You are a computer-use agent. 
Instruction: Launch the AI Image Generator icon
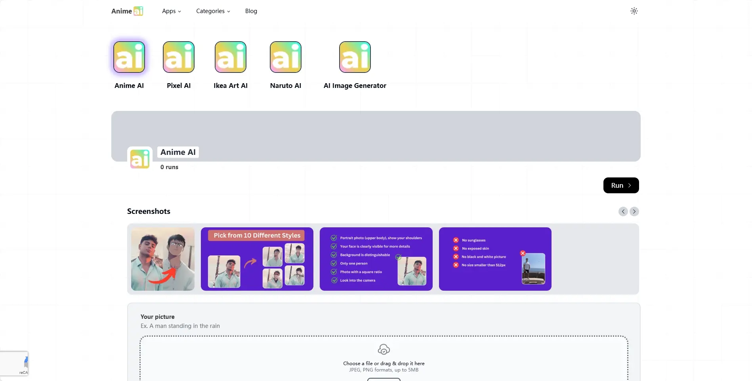(355, 57)
